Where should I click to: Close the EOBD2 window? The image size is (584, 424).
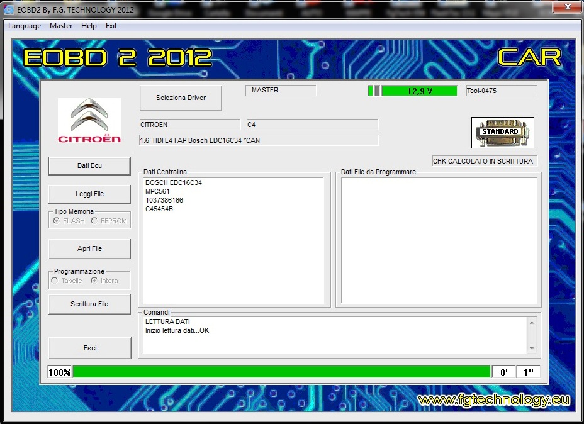[568, 7]
